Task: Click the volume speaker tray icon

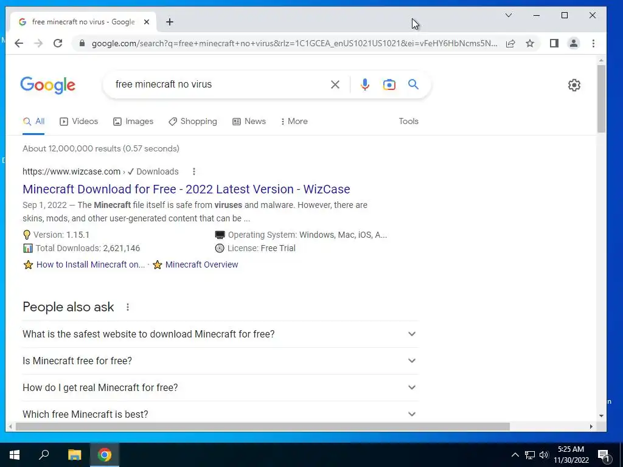Action: point(544,455)
